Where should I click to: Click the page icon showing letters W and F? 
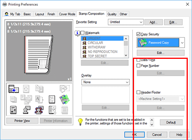pyautogui.click(x=52, y=99)
